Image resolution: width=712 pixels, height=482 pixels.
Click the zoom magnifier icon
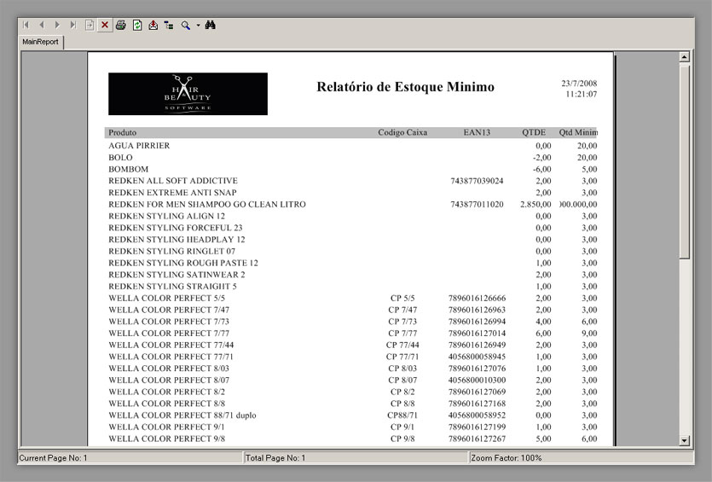pos(186,25)
